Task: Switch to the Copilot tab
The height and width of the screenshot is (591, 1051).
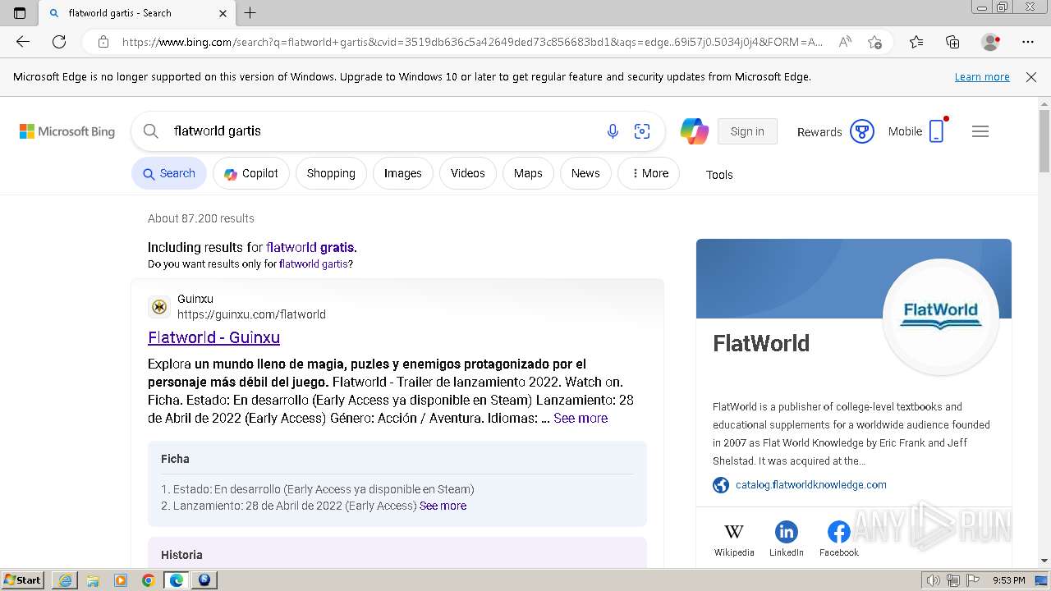Action: click(x=251, y=173)
